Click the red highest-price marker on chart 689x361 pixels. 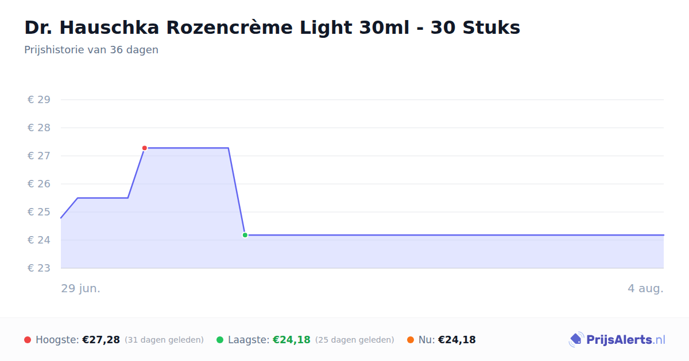[145, 148]
